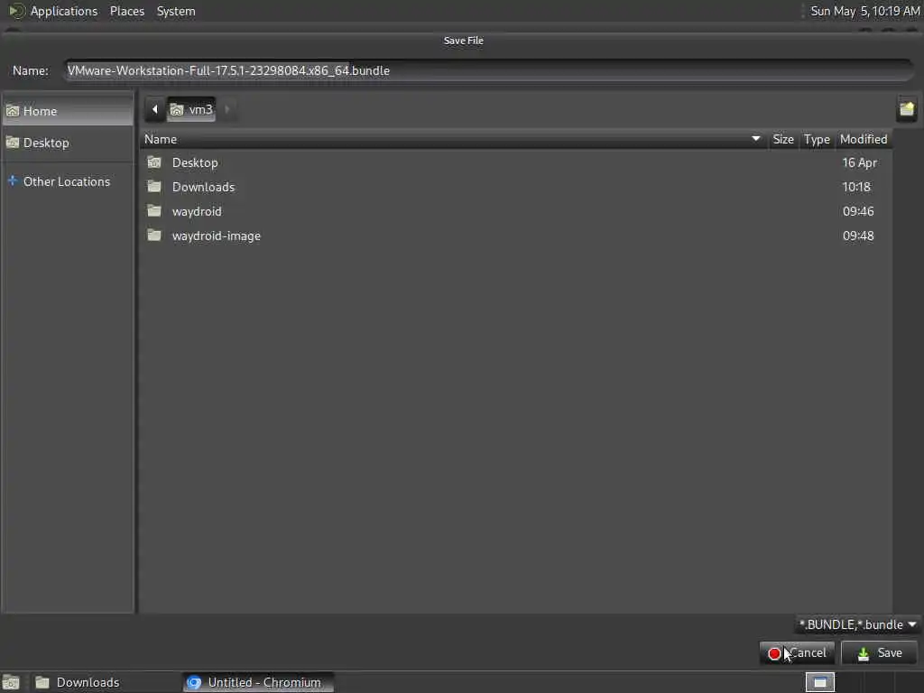The height and width of the screenshot is (693, 924).
Task: Click the plus icon beside Other Locations
Action: (13, 180)
